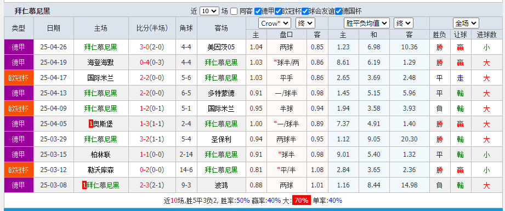Open the 国际米兰 home team on 25-04-17
505x211 pixels.
(x=100, y=78)
